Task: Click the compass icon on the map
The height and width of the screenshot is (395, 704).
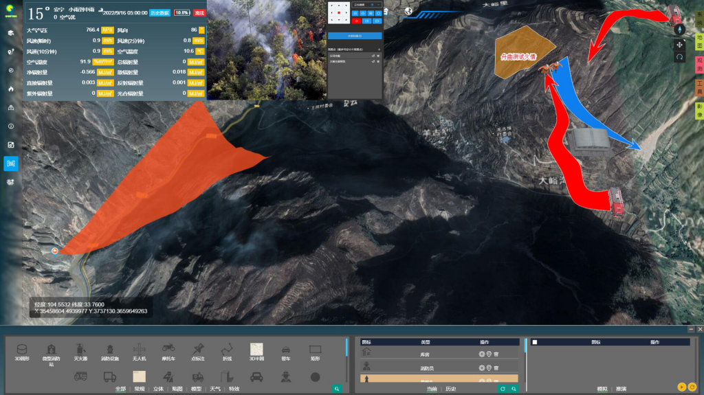Action: (x=679, y=30)
